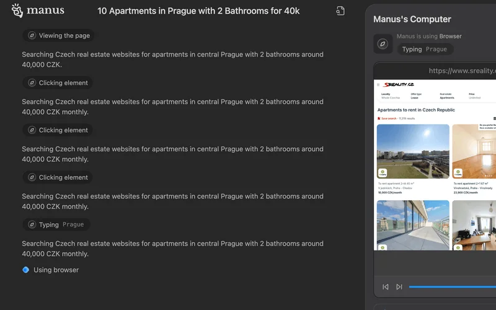Image resolution: width=496 pixels, height=310 pixels.
Task: Select the third "Clicking element" step chip
Action: (58, 177)
